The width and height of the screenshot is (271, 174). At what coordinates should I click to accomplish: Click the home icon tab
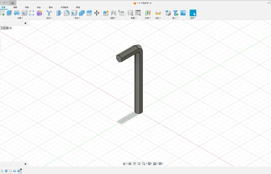(12, 3)
